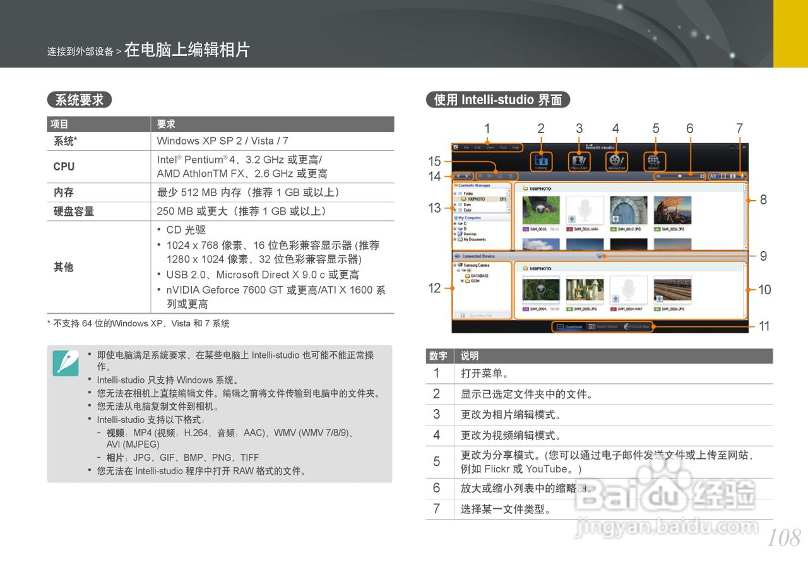Click the Contents Manager tree scrollbar
This screenshot has width=808, height=572.
(x=509, y=200)
